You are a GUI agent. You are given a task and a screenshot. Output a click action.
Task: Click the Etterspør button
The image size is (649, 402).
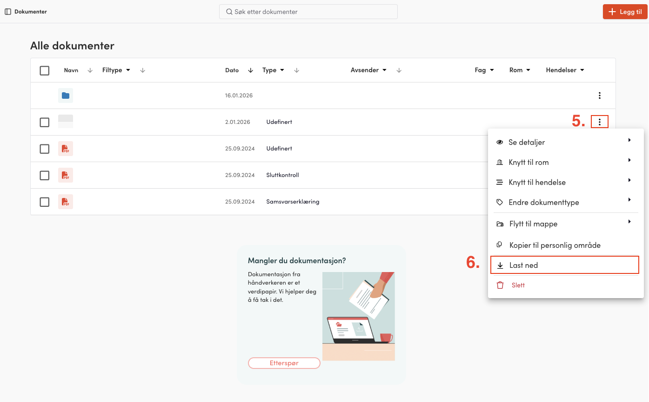tap(284, 363)
